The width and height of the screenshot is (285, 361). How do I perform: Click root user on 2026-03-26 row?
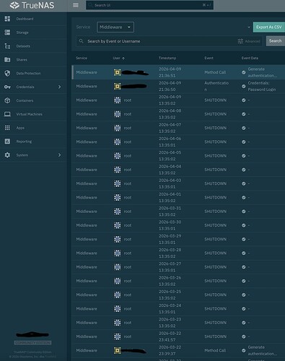point(128,281)
